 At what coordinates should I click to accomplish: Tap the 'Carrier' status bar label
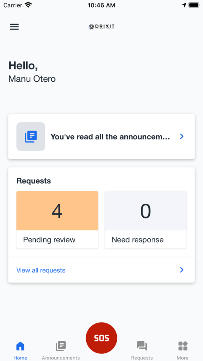click(x=13, y=5)
